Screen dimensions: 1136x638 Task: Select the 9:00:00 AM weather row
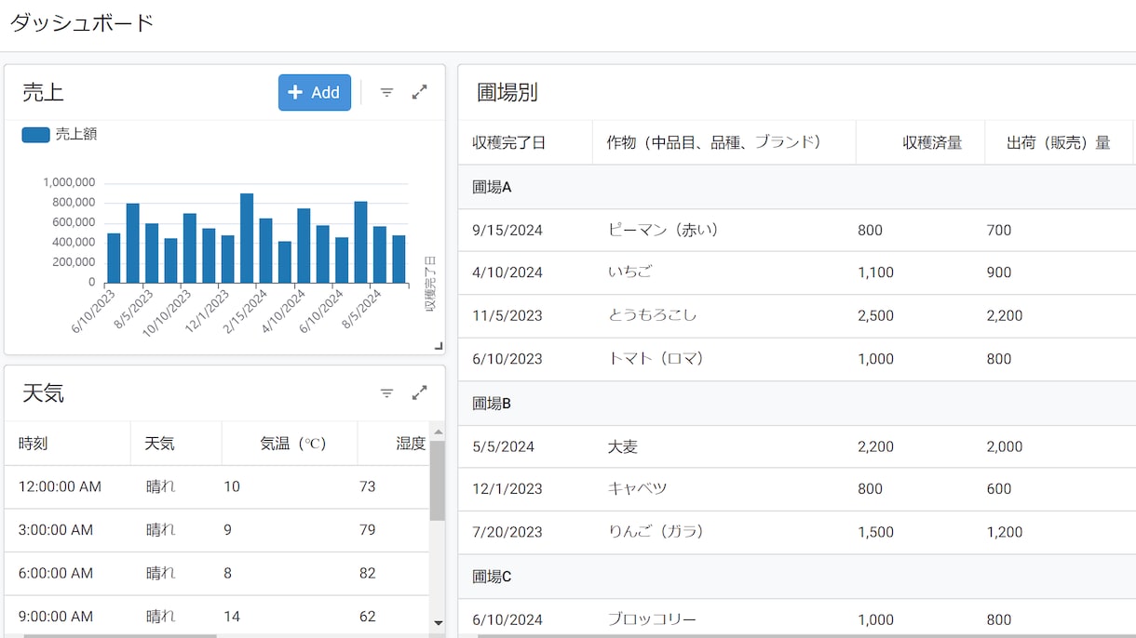217,616
